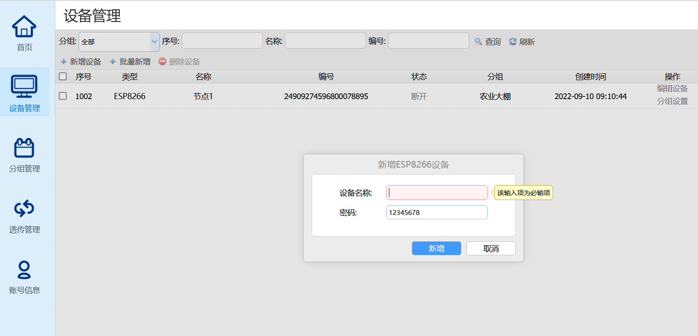Focus the 序号 search field

tap(222, 41)
